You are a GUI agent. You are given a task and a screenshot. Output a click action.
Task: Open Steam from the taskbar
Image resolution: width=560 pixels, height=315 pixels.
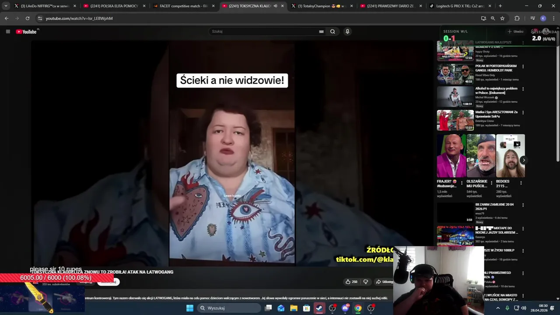pos(319,308)
